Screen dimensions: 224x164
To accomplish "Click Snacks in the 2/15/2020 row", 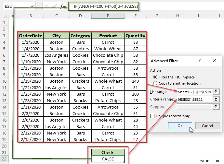I will [80, 139].
